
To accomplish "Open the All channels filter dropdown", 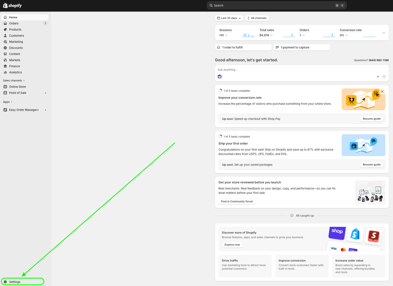I will point(257,18).
